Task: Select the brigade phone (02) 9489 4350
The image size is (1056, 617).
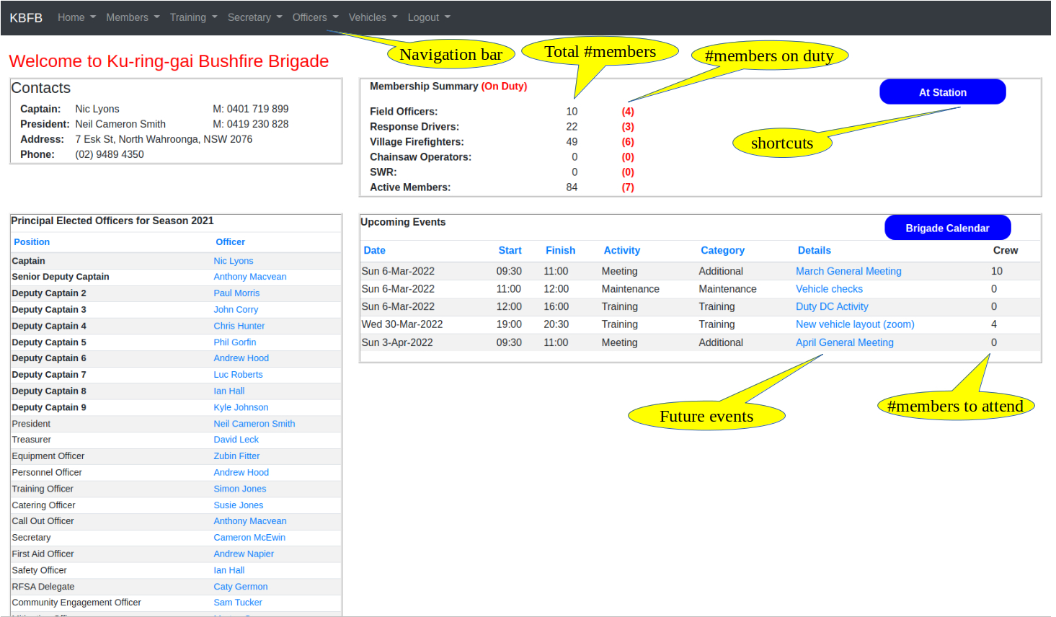Action: [110, 154]
